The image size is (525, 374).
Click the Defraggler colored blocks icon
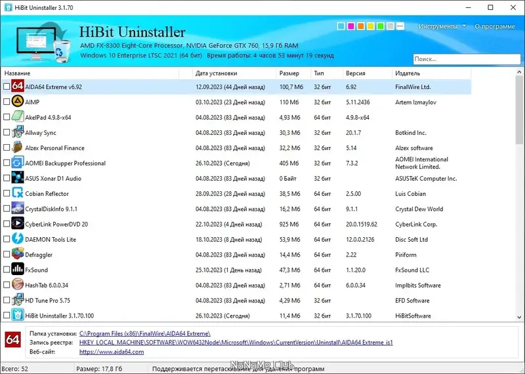point(18,253)
